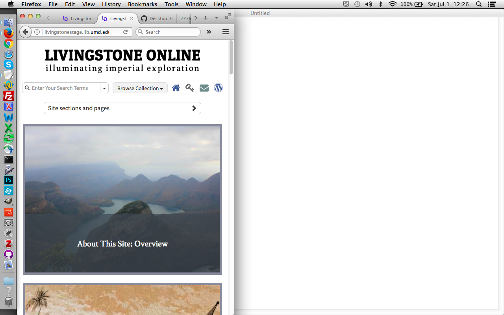Open About This Site: Overview tile
504x315 pixels.
click(122, 199)
